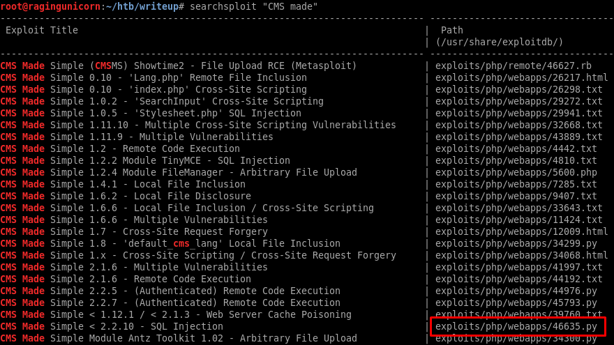Click the path ending in 4442.txt
The height and width of the screenshot is (345, 614).
point(516,148)
